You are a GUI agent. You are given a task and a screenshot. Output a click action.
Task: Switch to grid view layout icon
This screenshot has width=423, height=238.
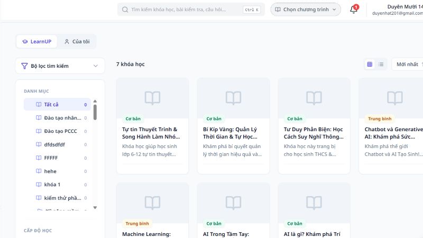click(x=370, y=64)
